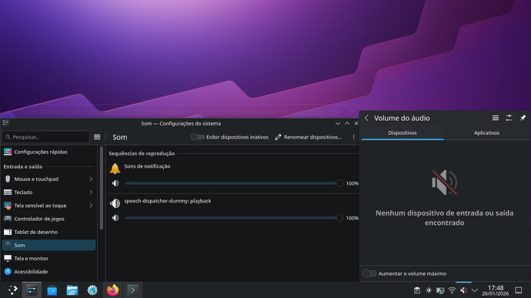This screenshot has width=531, height=298.
Task: Mute Sons de notificação speaker button
Action: pos(115,183)
